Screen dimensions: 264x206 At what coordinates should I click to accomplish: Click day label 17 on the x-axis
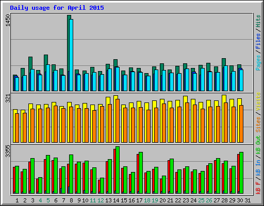[x=139, y=200]
